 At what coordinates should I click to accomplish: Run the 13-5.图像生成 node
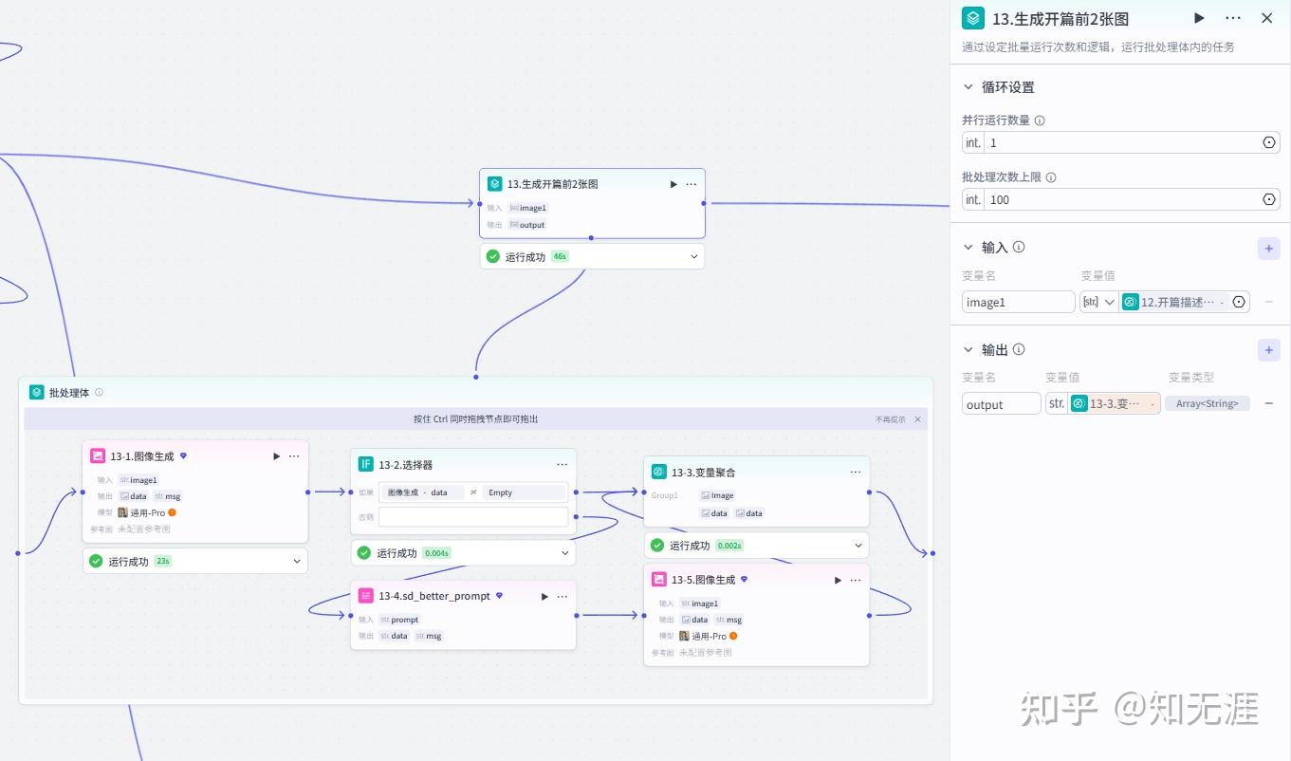(x=838, y=580)
